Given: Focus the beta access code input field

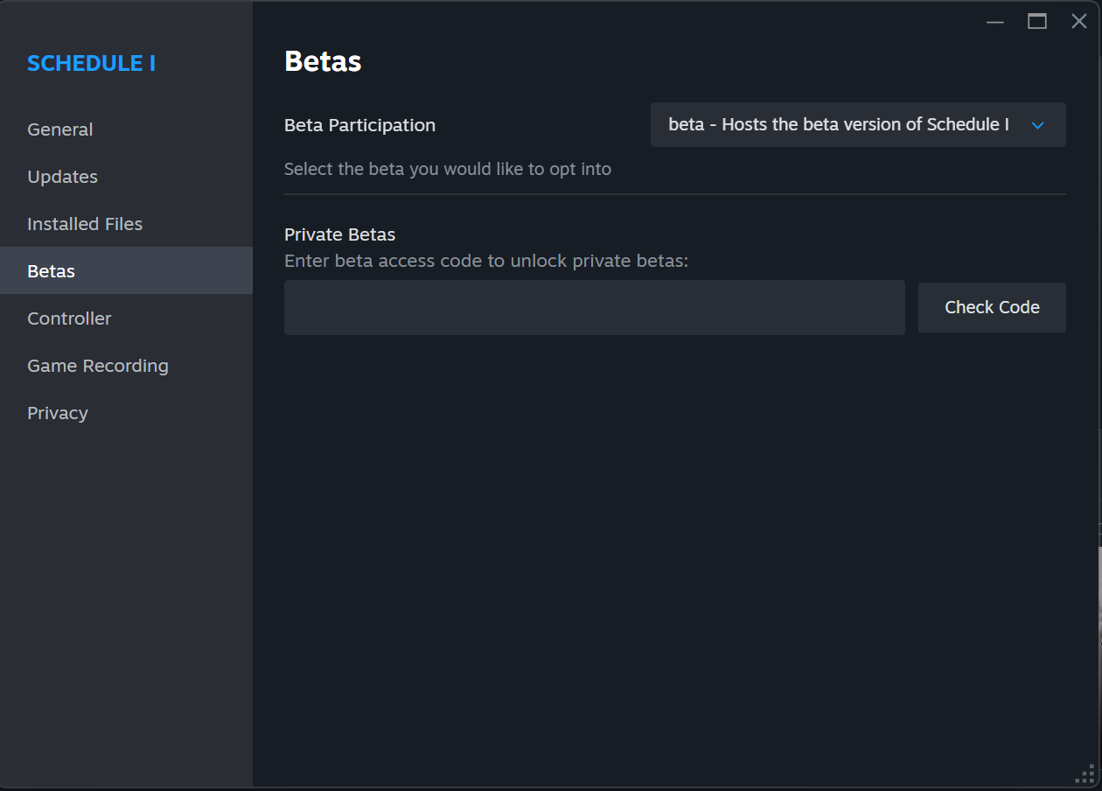Looking at the screenshot, I should tap(594, 307).
